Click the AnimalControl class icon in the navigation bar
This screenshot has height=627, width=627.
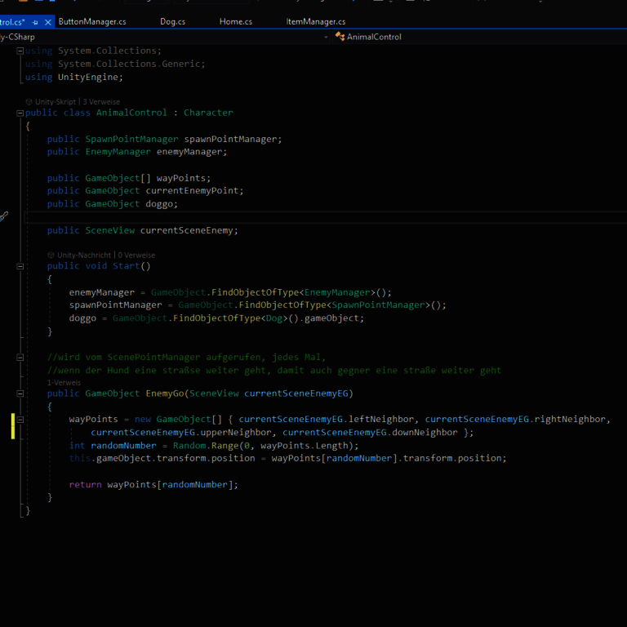coord(340,37)
